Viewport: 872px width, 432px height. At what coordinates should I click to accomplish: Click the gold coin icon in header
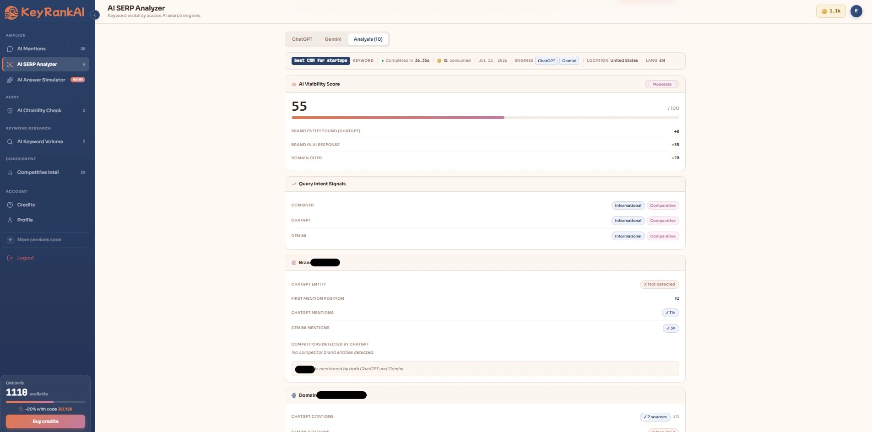pos(824,11)
